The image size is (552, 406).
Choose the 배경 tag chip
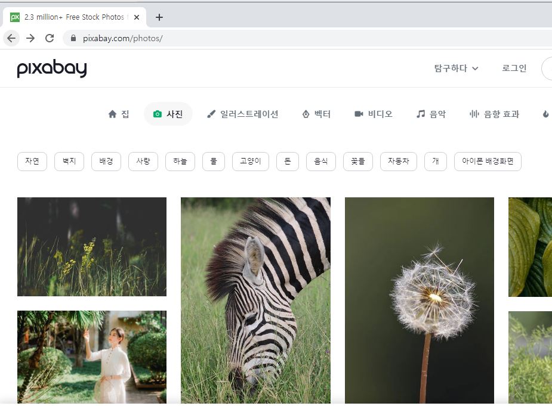(106, 162)
